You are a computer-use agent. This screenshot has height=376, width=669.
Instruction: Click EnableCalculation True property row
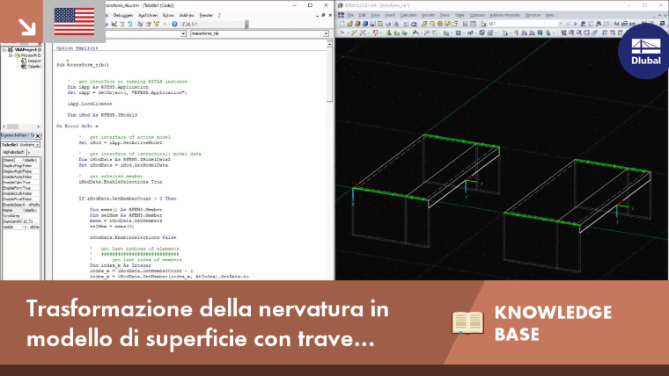(x=21, y=182)
